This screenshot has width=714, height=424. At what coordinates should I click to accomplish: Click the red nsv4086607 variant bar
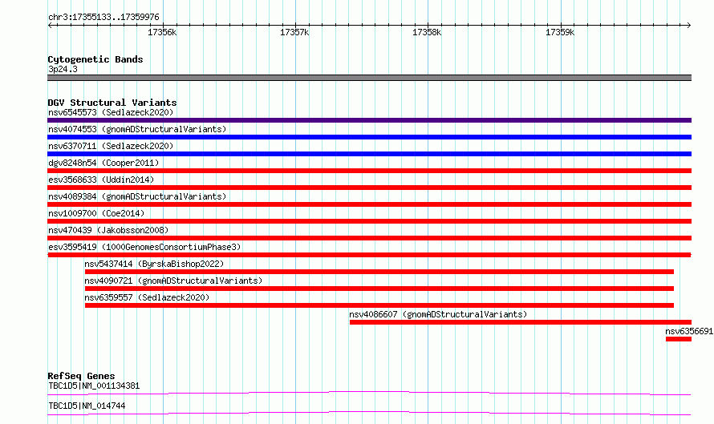pos(521,322)
